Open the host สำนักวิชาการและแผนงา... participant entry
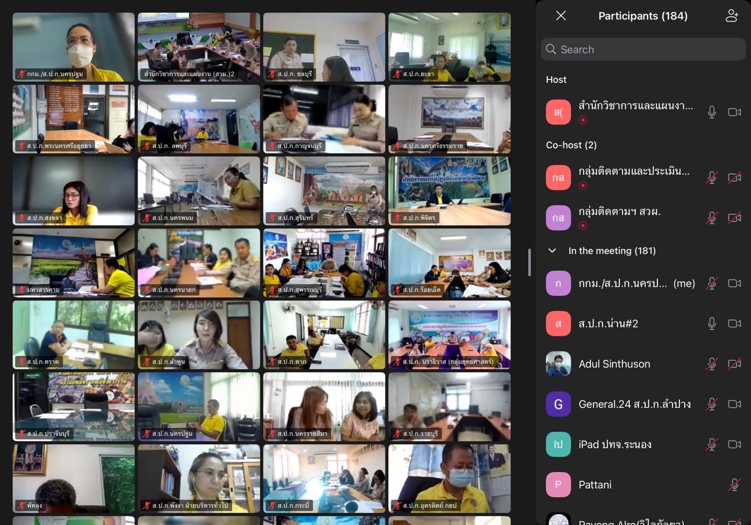The height and width of the screenshot is (525, 751). tap(643, 112)
